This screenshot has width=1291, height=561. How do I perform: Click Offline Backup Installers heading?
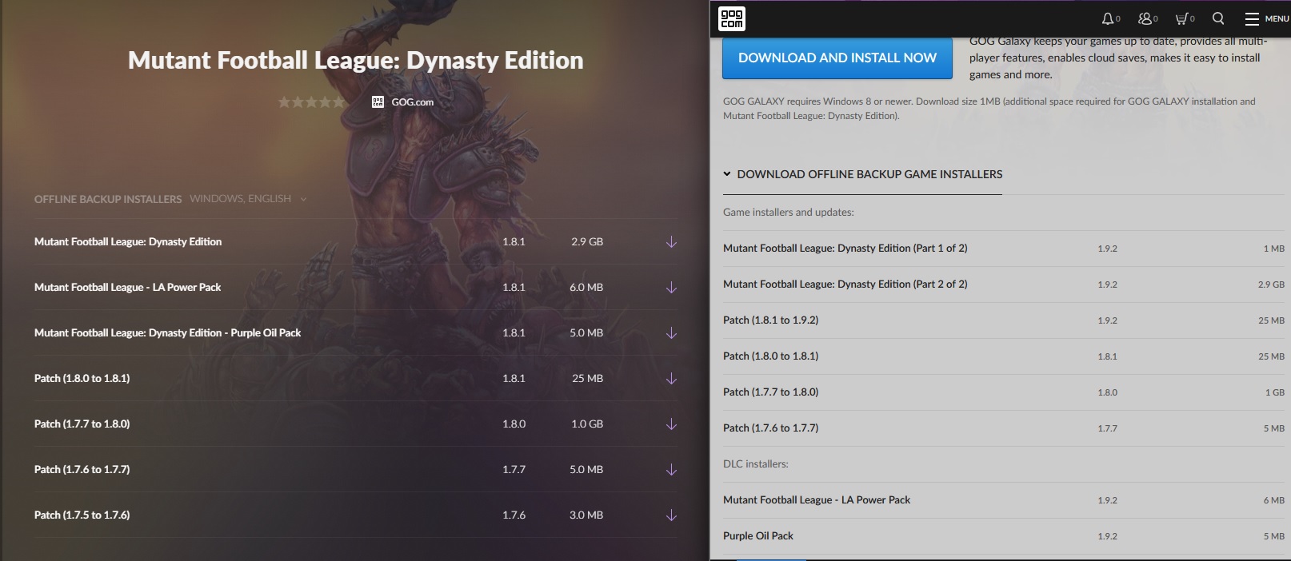coord(108,199)
